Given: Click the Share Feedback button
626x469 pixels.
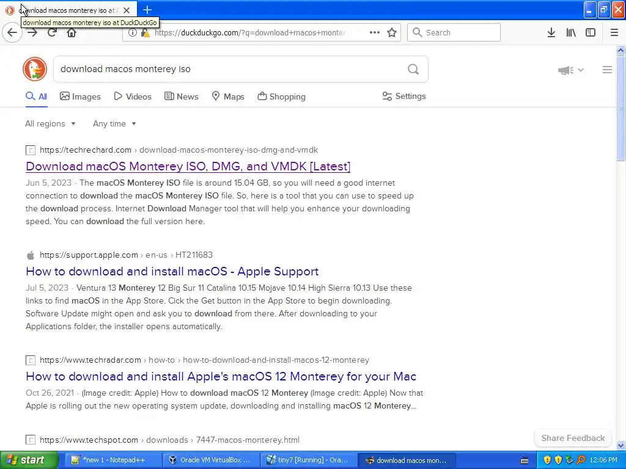Looking at the screenshot, I should click(x=573, y=438).
